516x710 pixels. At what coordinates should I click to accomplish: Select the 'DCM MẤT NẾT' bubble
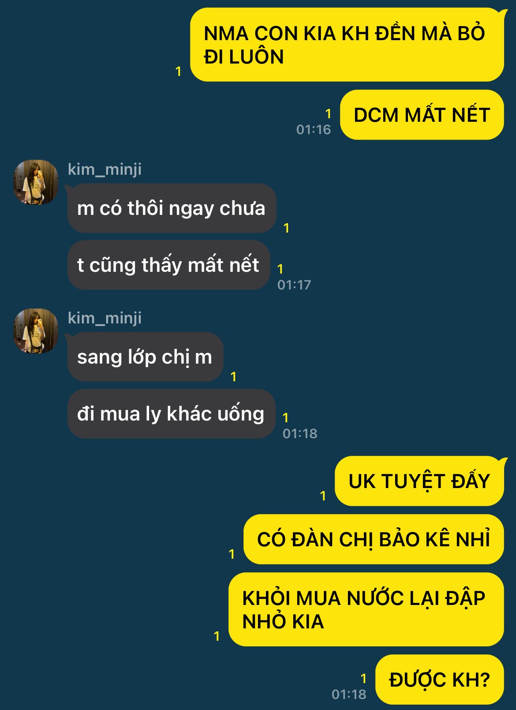[422, 115]
